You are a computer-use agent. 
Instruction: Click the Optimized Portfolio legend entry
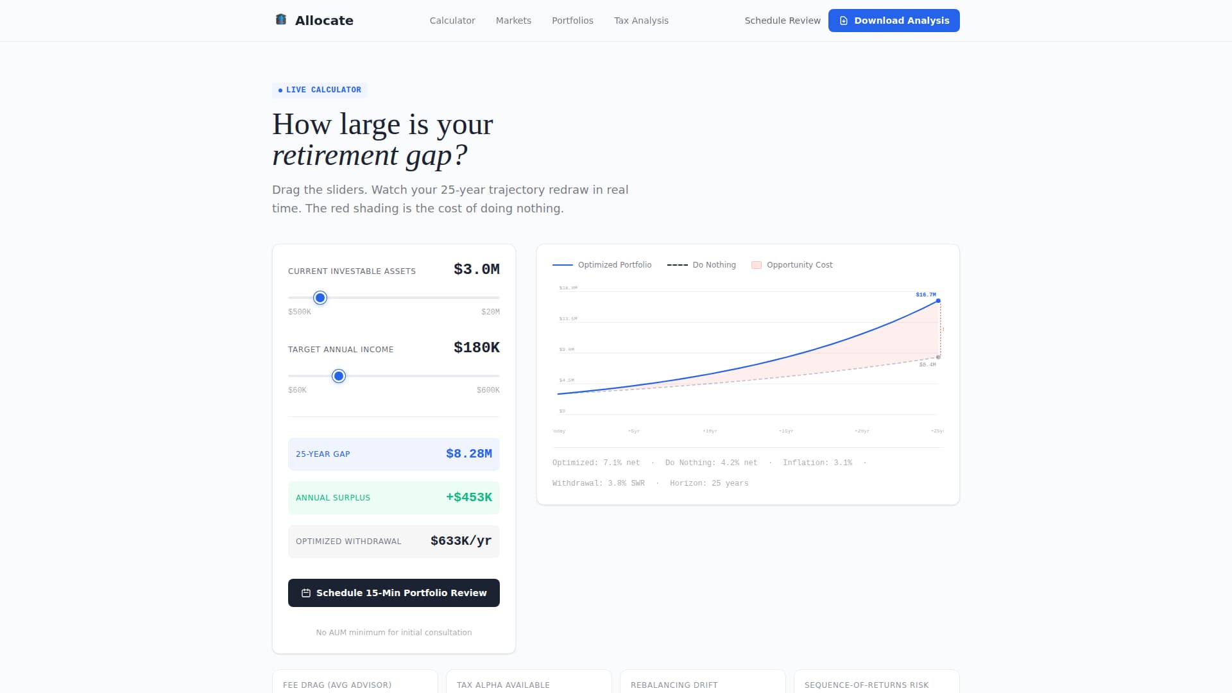(602, 265)
